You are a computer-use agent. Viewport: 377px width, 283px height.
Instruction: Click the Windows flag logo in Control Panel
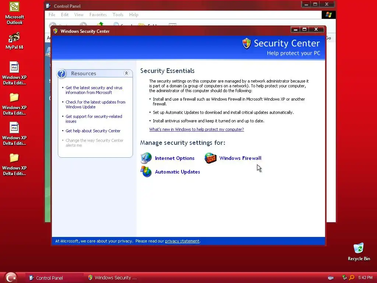point(328,15)
